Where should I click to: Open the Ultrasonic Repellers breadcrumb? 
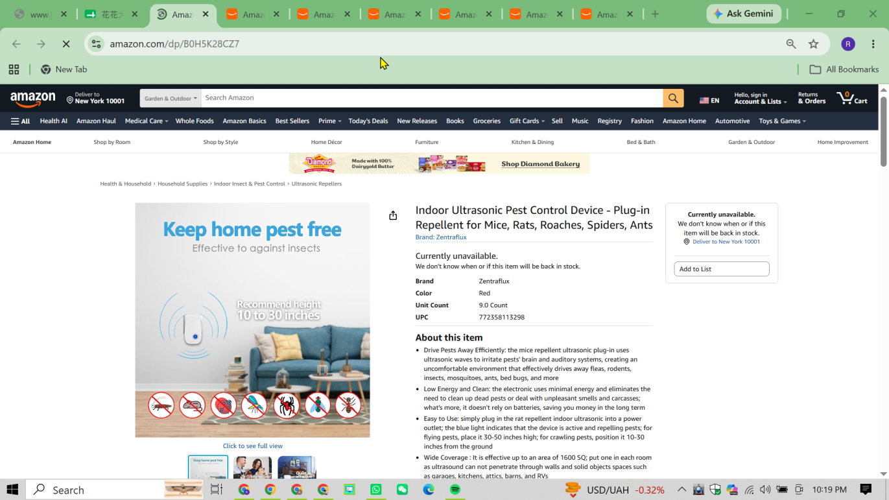[x=316, y=184]
